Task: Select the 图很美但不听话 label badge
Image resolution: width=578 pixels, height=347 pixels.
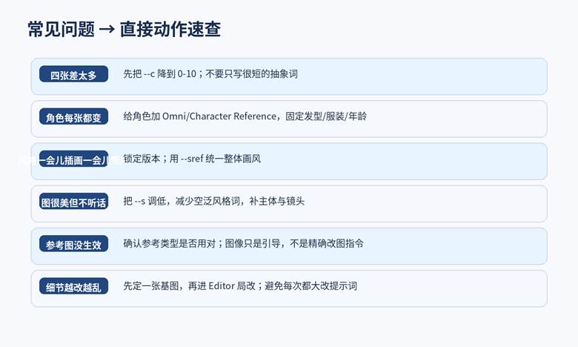Action: (x=73, y=202)
